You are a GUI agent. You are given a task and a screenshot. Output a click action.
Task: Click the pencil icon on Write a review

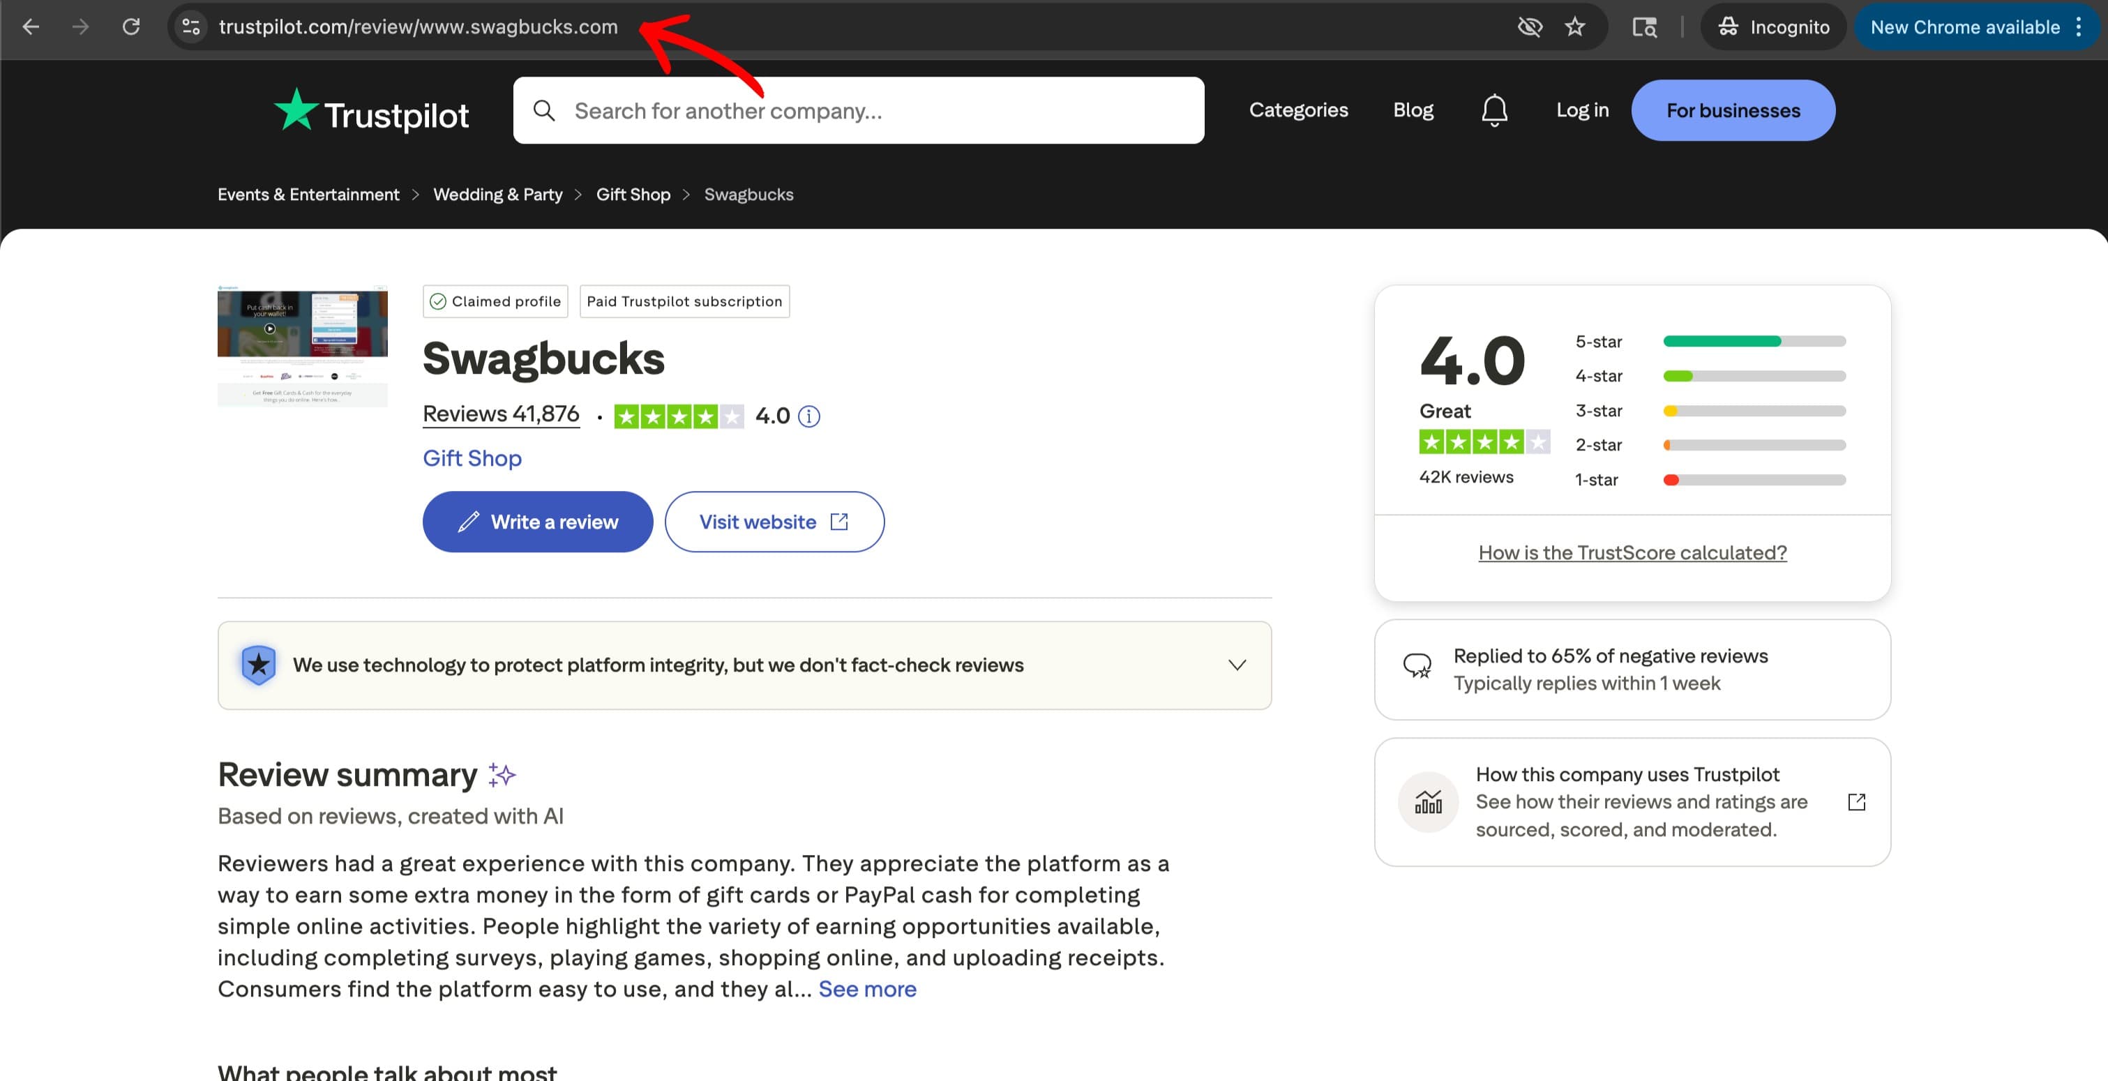click(x=467, y=521)
